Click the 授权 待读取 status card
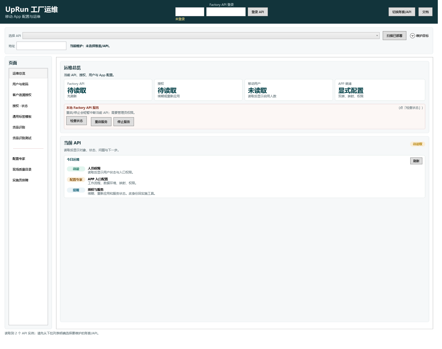The image size is (442, 349). click(x=198, y=90)
